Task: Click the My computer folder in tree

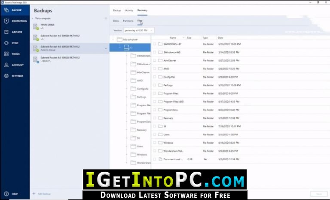Action: [x=127, y=39]
